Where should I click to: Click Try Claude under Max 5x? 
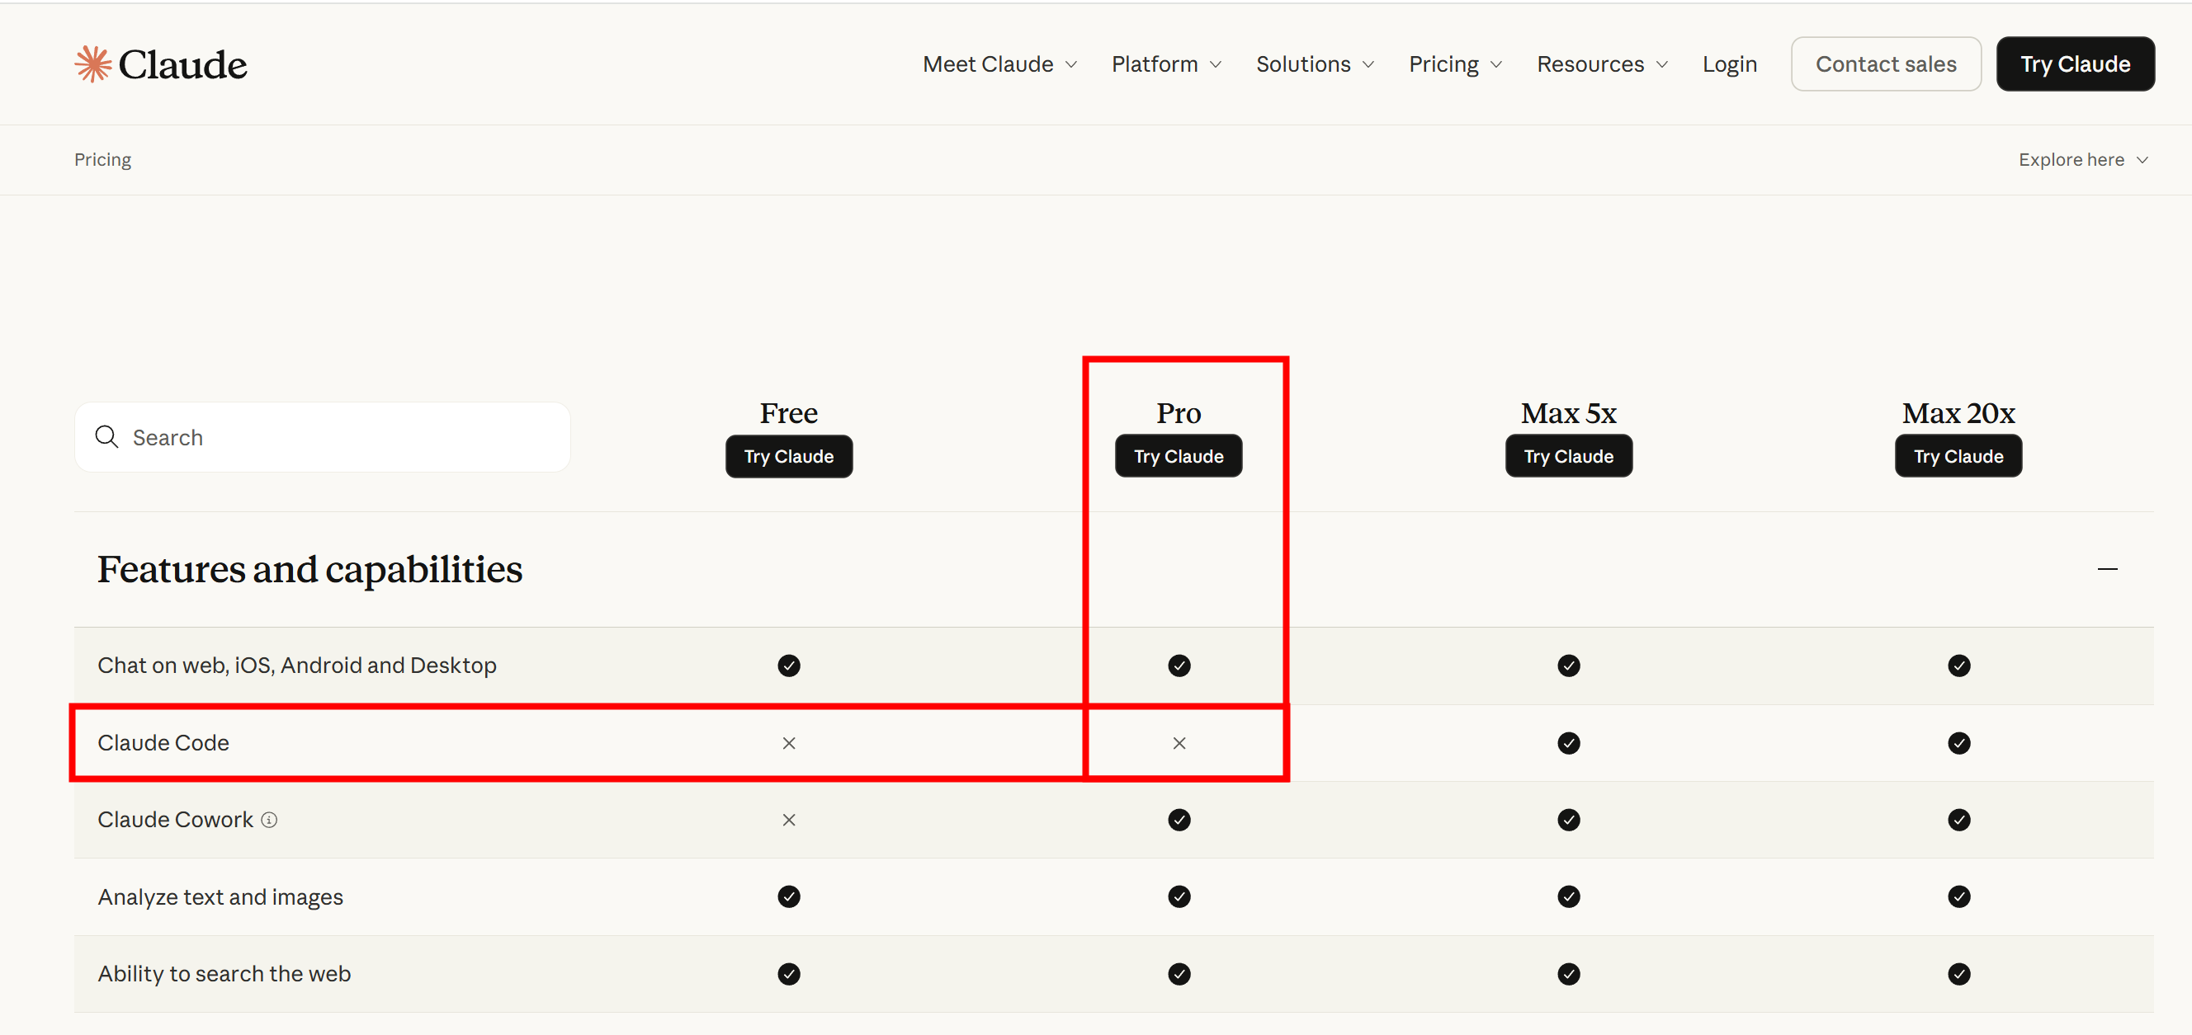click(x=1568, y=457)
